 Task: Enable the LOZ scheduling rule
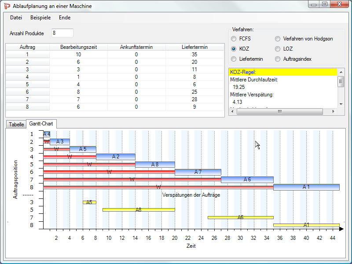click(278, 49)
